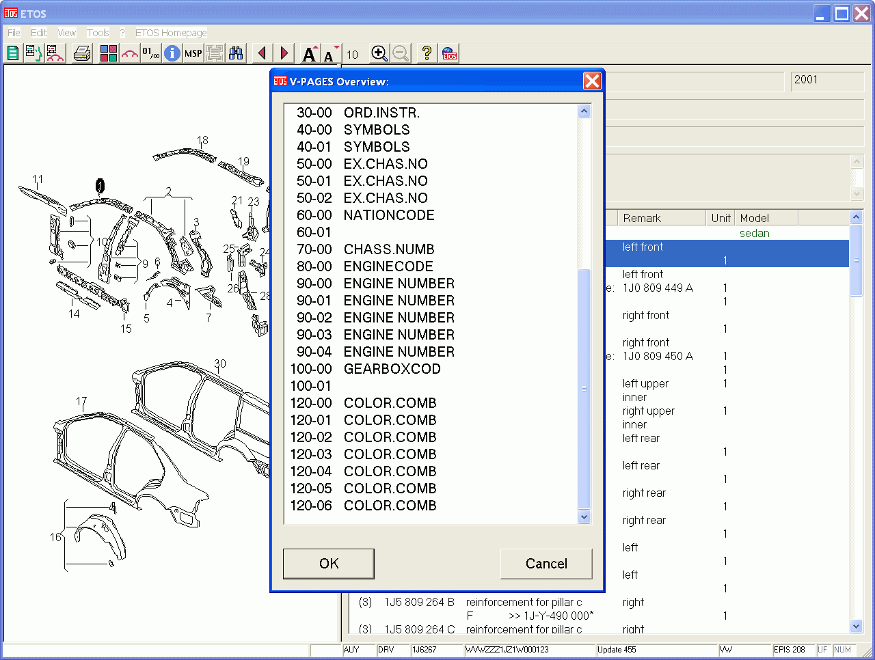Click the part list with green arrow icon
The image size is (875, 660).
pos(33,53)
